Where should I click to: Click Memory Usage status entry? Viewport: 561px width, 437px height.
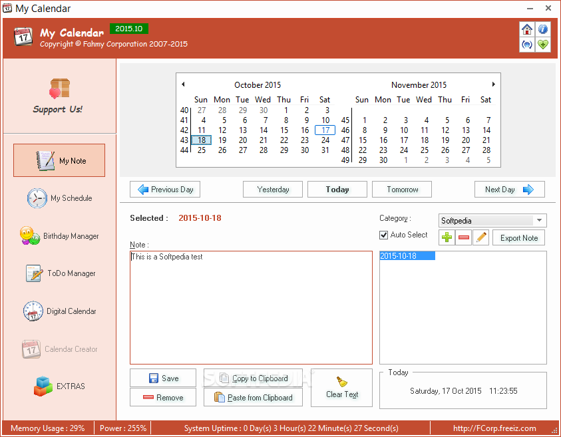point(48,428)
